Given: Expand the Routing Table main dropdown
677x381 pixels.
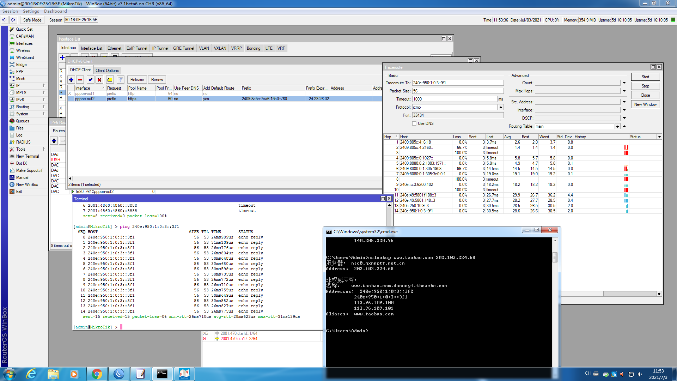Looking at the screenshot, I should coord(617,126).
